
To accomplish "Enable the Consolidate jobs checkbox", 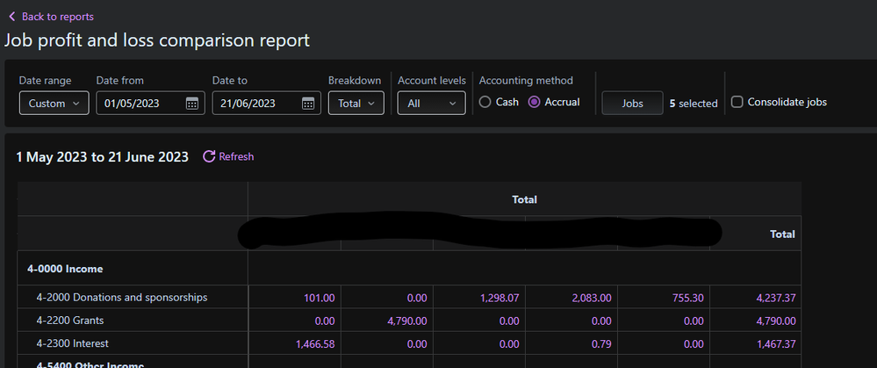I will tap(737, 103).
